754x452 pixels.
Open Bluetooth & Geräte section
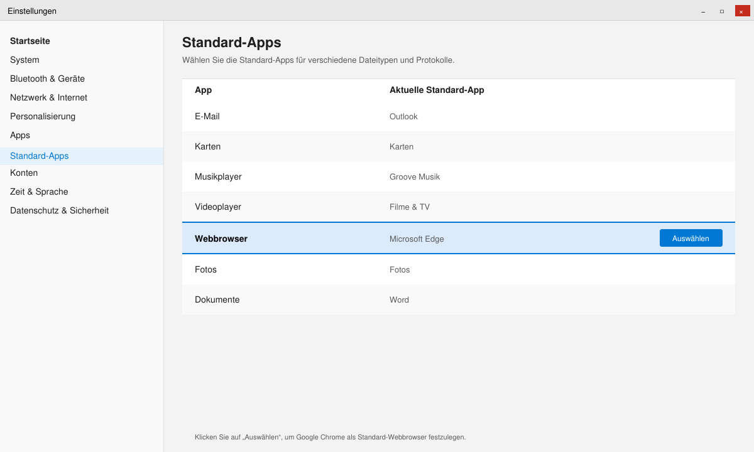point(47,78)
